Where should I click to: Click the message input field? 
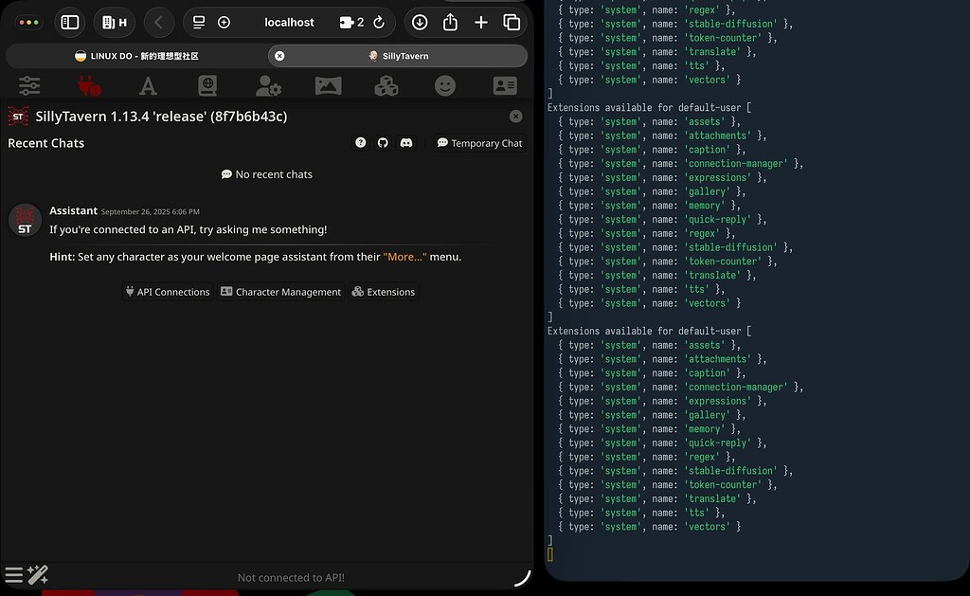coord(291,577)
